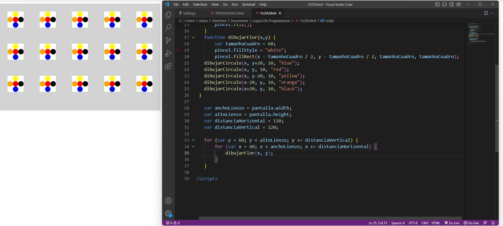Click the second Go Live status button

(x=471, y=223)
